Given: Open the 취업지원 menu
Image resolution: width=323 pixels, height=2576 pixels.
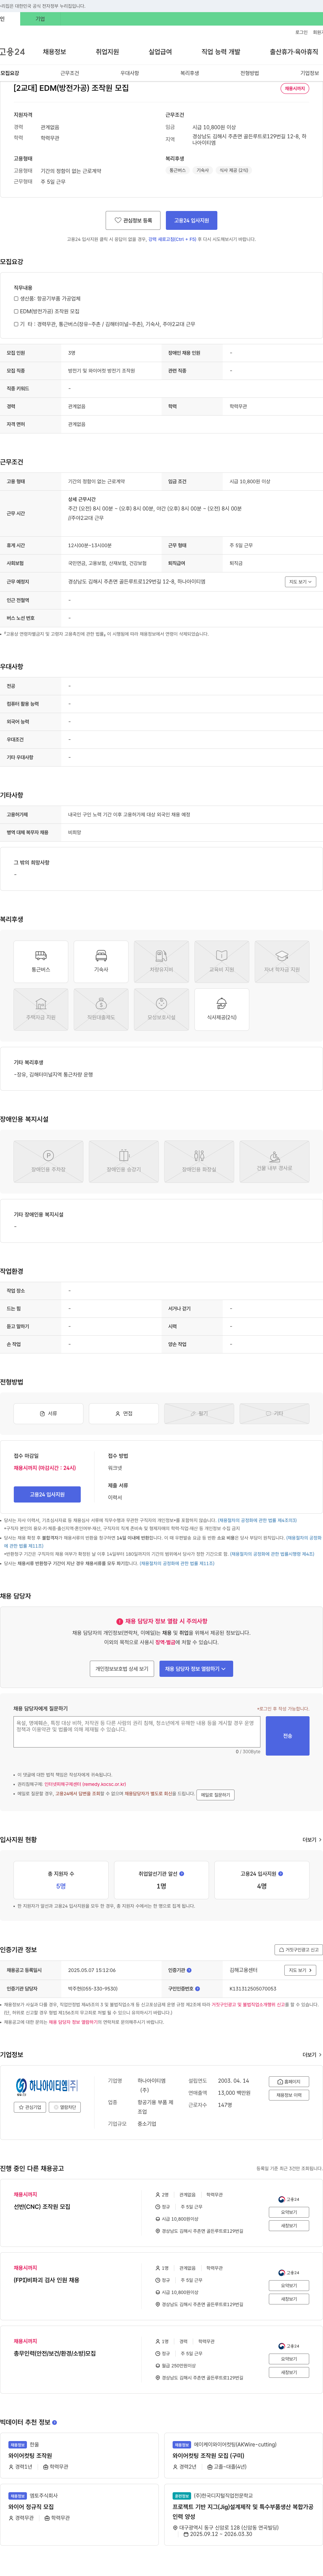Looking at the screenshot, I should 107,52.
